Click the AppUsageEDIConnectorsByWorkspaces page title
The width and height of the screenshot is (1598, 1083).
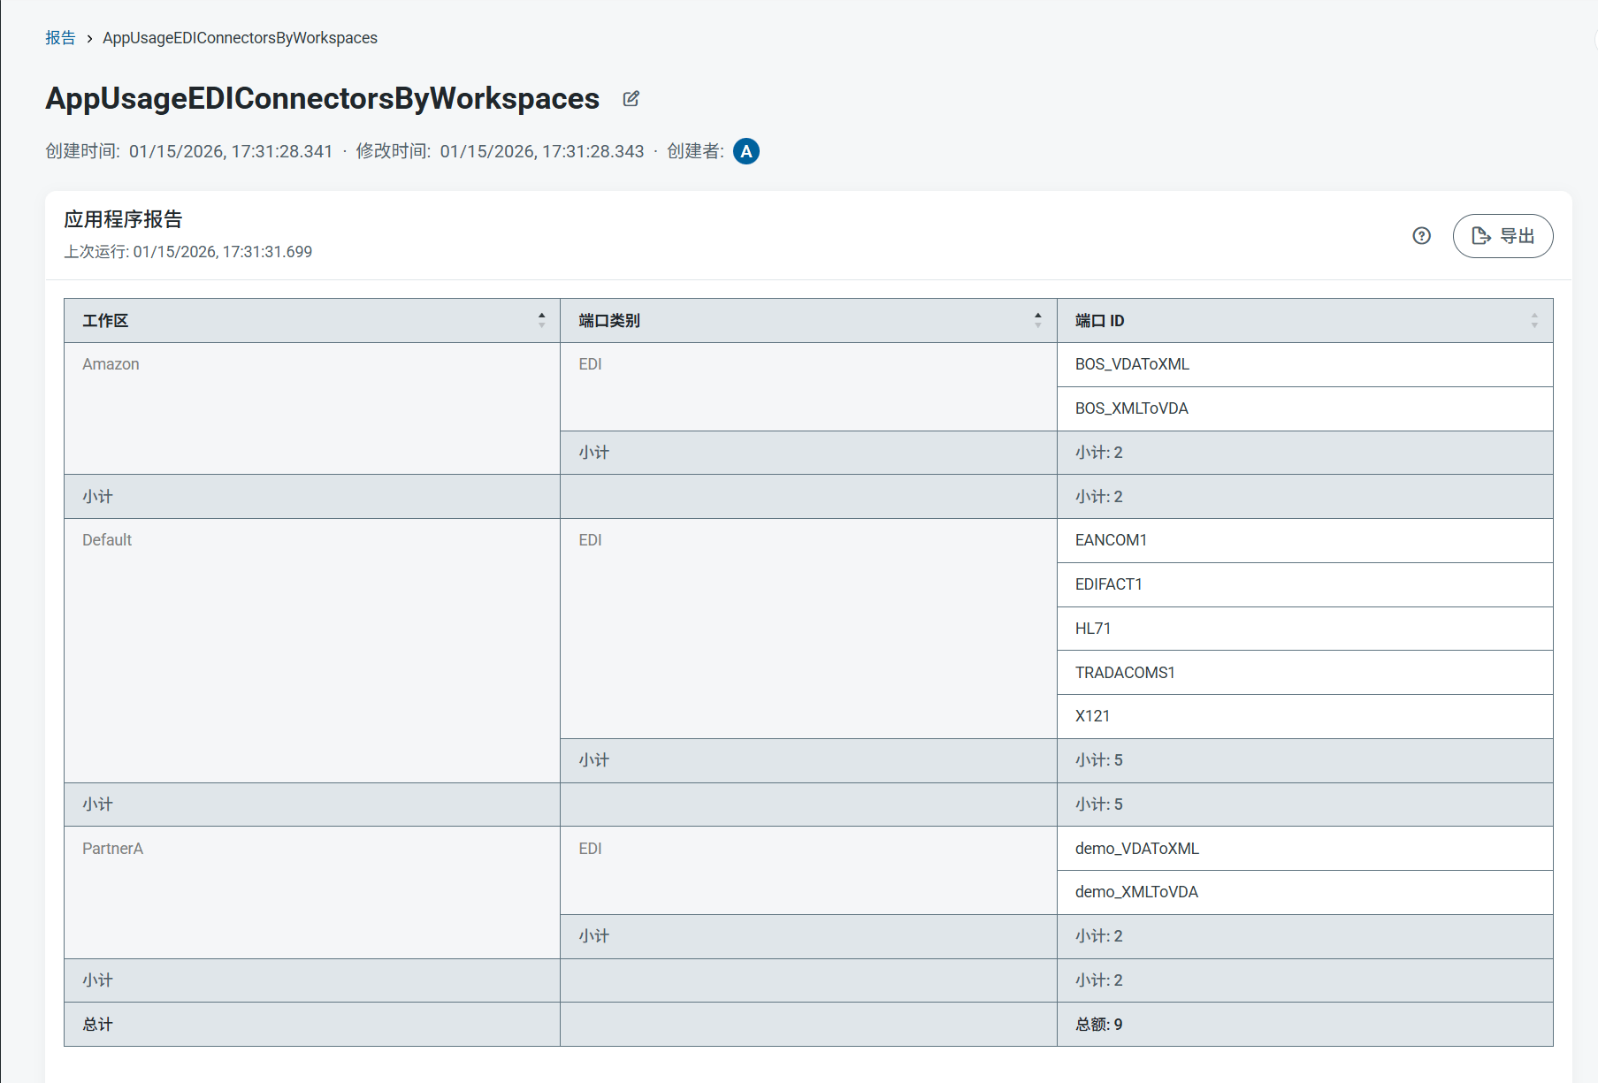(x=323, y=98)
